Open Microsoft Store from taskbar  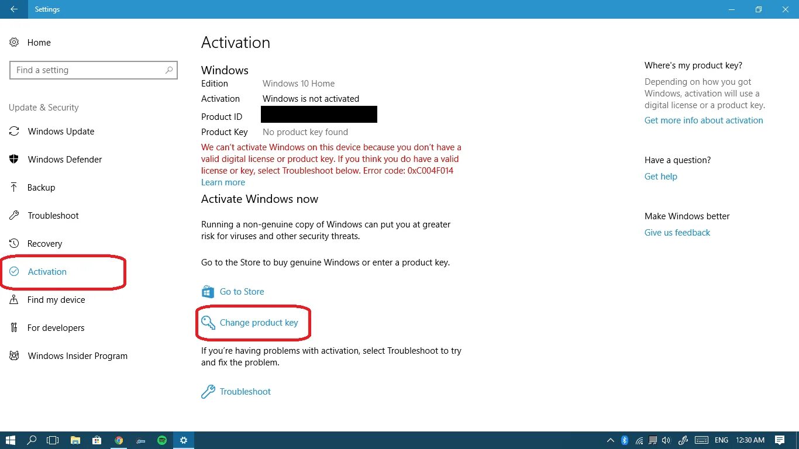(x=97, y=440)
